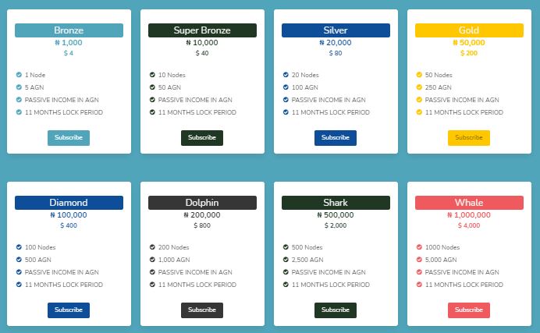Click the Whale plan header label
The image size is (540, 333).
pos(469,203)
